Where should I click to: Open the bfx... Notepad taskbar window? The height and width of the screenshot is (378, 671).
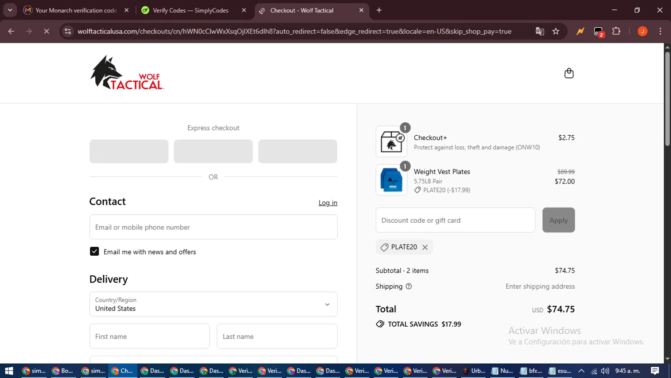[531, 371]
